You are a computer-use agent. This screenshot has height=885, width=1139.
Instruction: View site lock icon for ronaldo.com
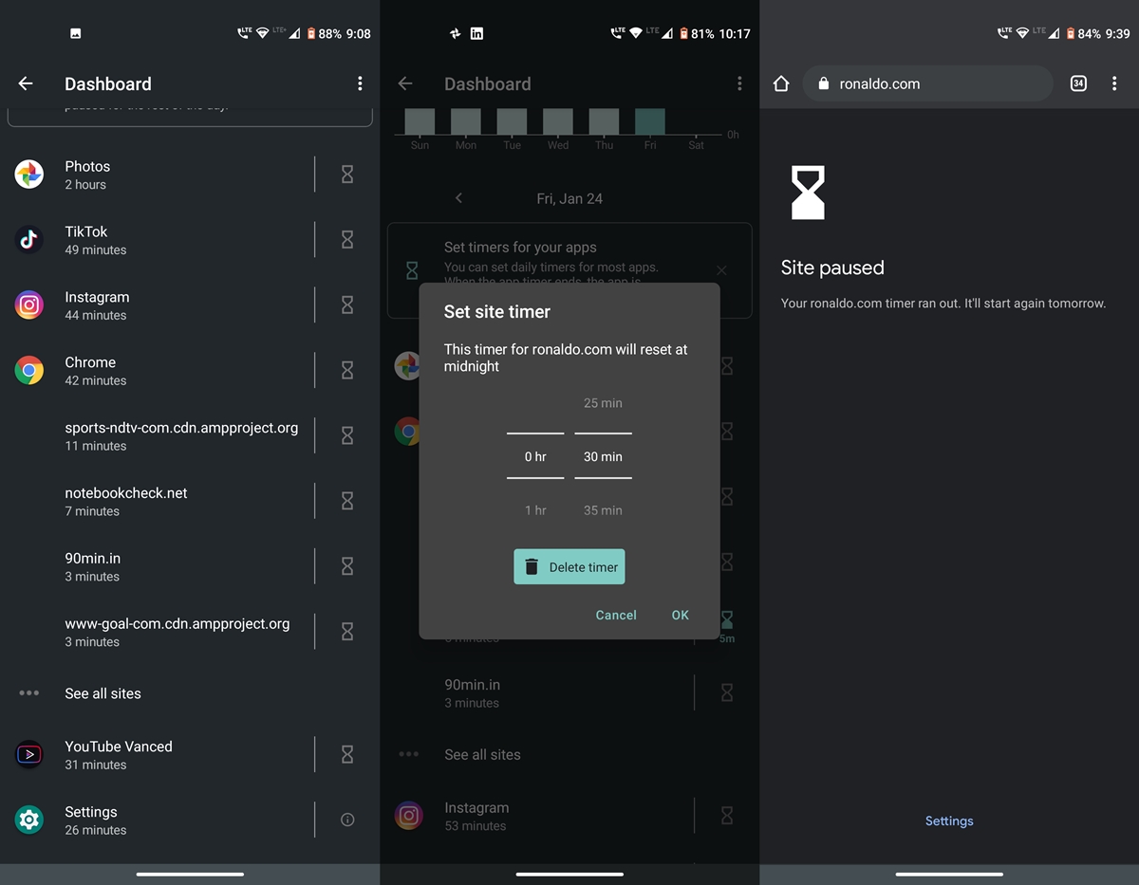tap(823, 83)
